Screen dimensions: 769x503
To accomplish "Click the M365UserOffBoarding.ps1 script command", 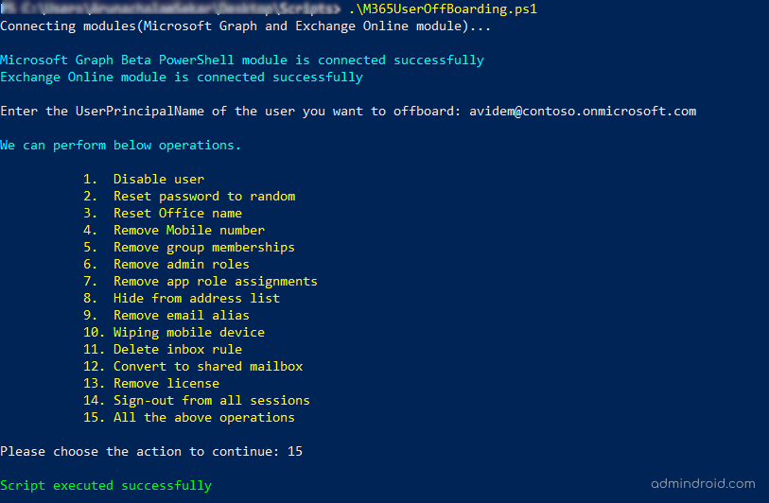I will point(458,9).
